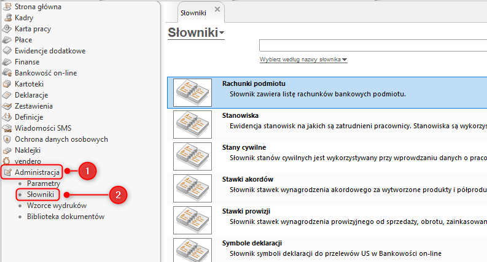Select the 'Stawki prowizji' dictionary title
Screen dimensions: 487x262
[x=246, y=211]
